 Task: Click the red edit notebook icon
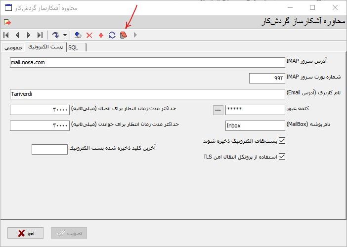click(124, 35)
